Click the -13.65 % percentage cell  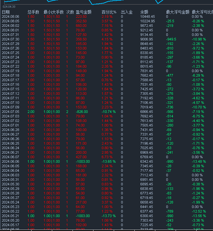point(108,161)
